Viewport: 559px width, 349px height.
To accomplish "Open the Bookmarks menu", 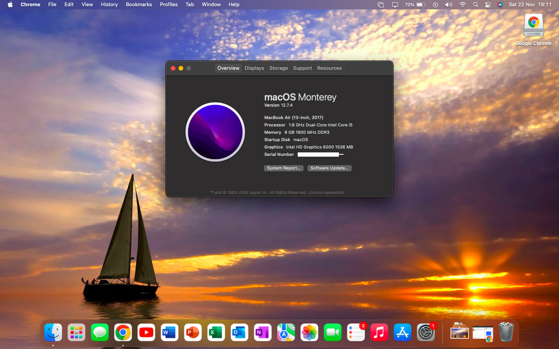I will pos(139,5).
